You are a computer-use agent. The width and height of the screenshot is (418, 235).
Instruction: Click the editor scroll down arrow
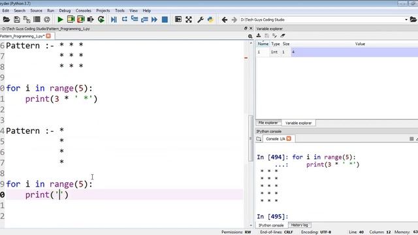(x=251, y=225)
